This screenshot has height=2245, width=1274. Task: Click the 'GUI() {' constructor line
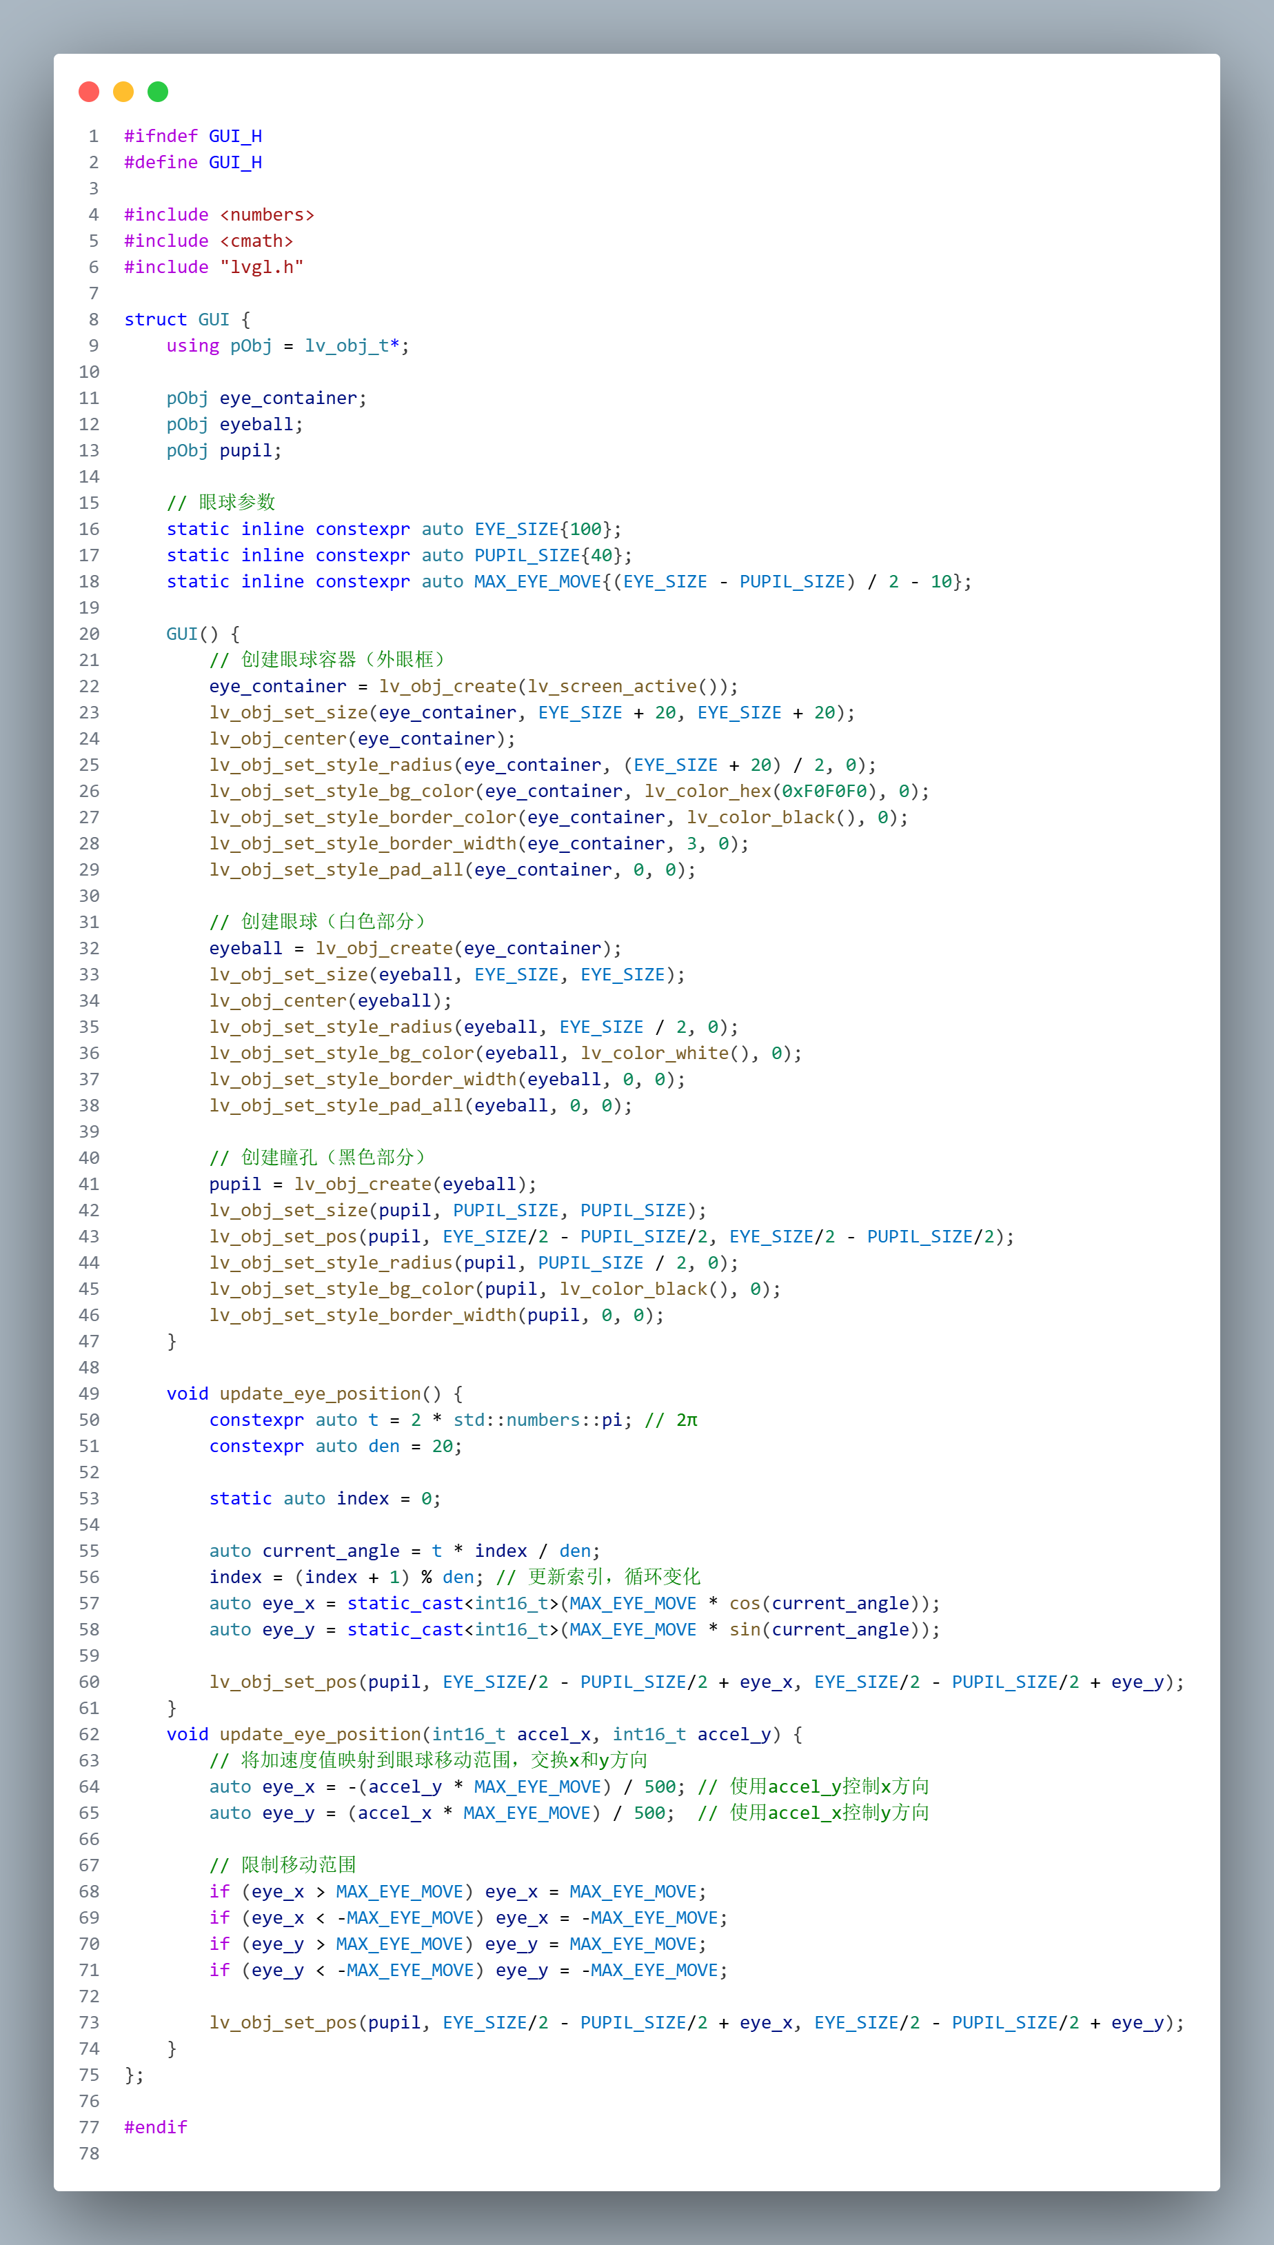tap(203, 634)
